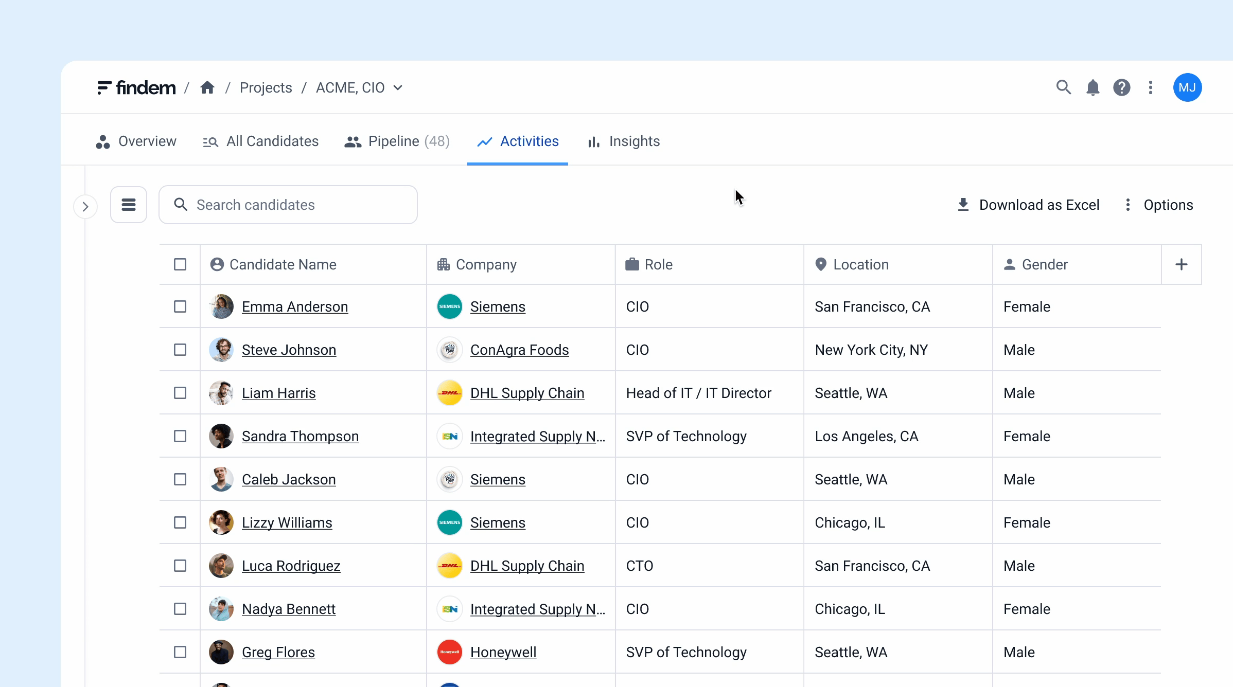Open the Pipeline (48) tab
The height and width of the screenshot is (687, 1233).
pos(397,141)
